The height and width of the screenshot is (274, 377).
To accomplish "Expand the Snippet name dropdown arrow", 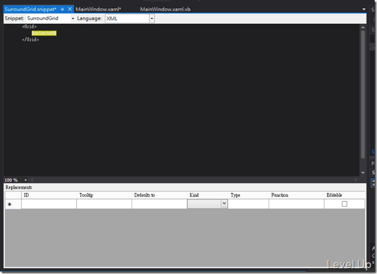I will pyautogui.click(x=73, y=19).
